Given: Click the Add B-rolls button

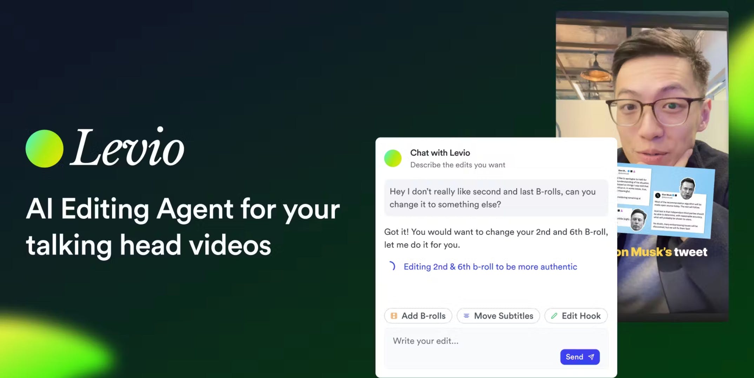Looking at the screenshot, I should point(418,316).
